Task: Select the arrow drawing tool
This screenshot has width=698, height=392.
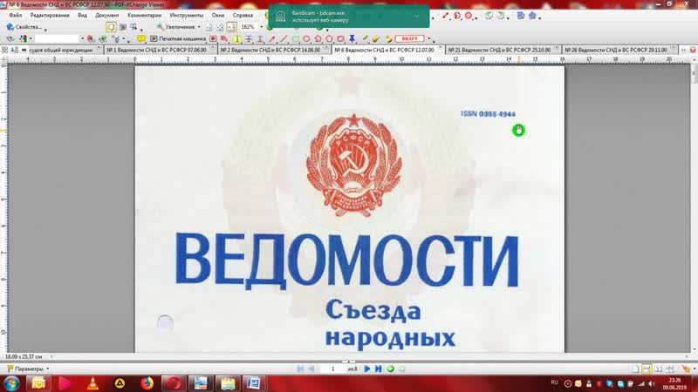Action: tap(272, 38)
